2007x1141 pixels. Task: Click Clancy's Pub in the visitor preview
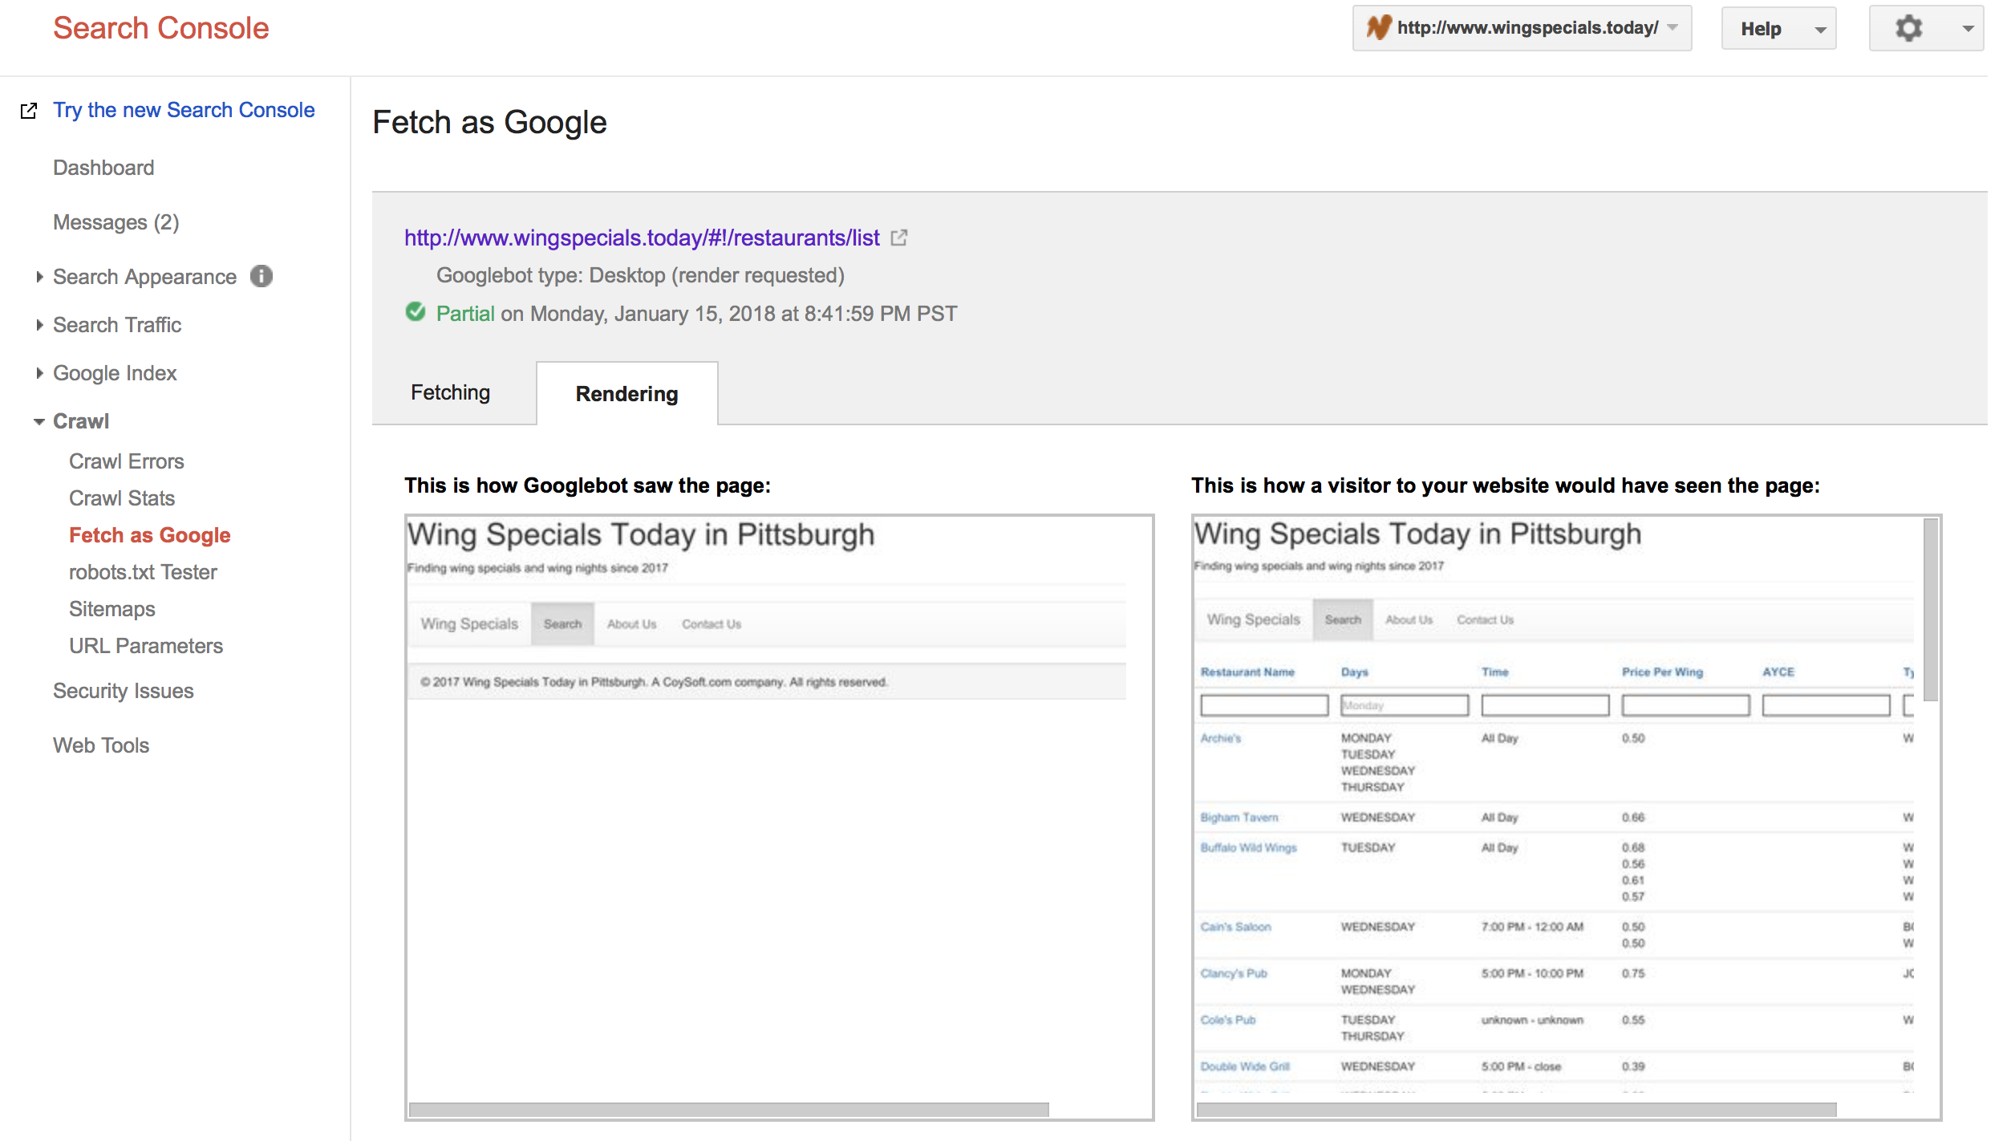point(1234,974)
